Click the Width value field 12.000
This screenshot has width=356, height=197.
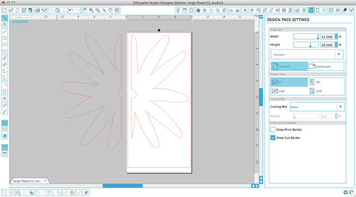tap(328, 37)
